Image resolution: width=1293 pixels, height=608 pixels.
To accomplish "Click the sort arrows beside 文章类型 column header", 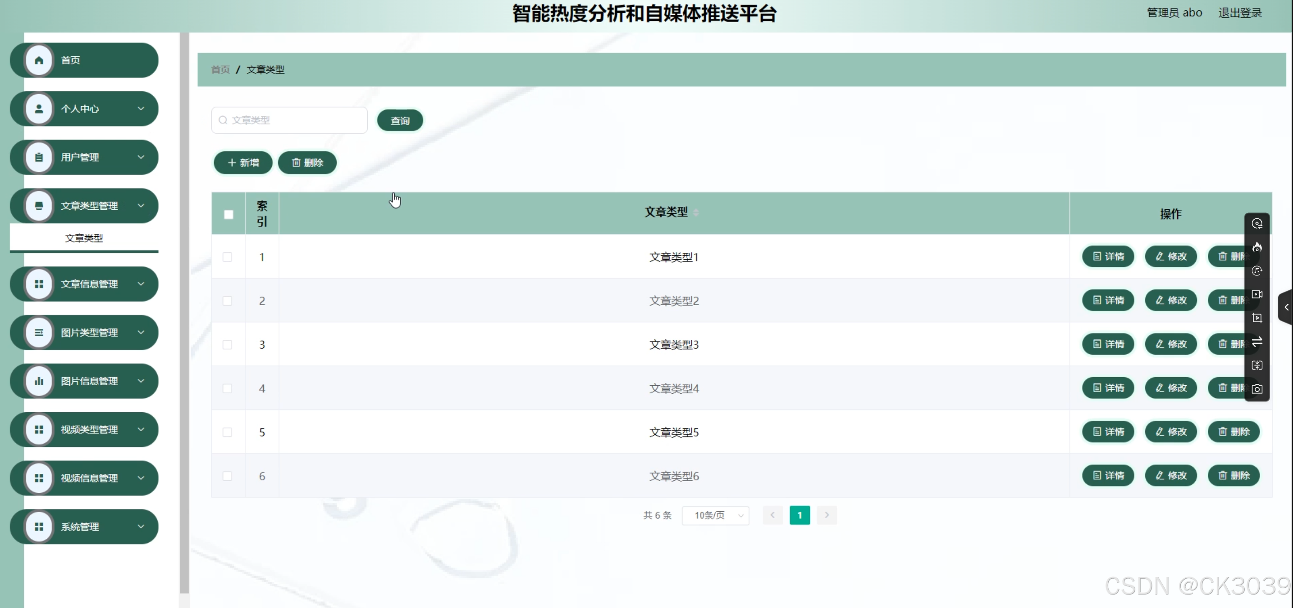I will [x=697, y=212].
